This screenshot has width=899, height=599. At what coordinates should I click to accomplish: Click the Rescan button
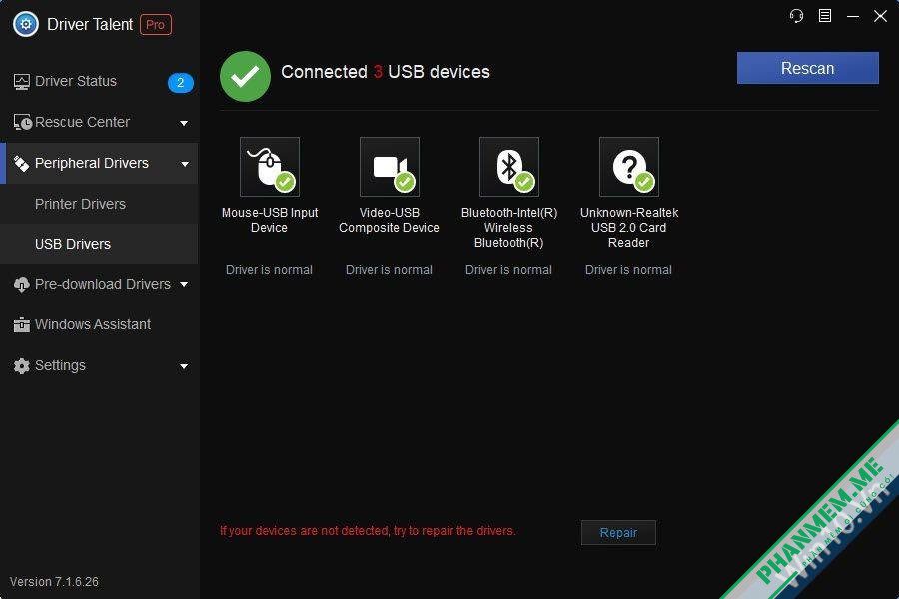pos(807,68)
